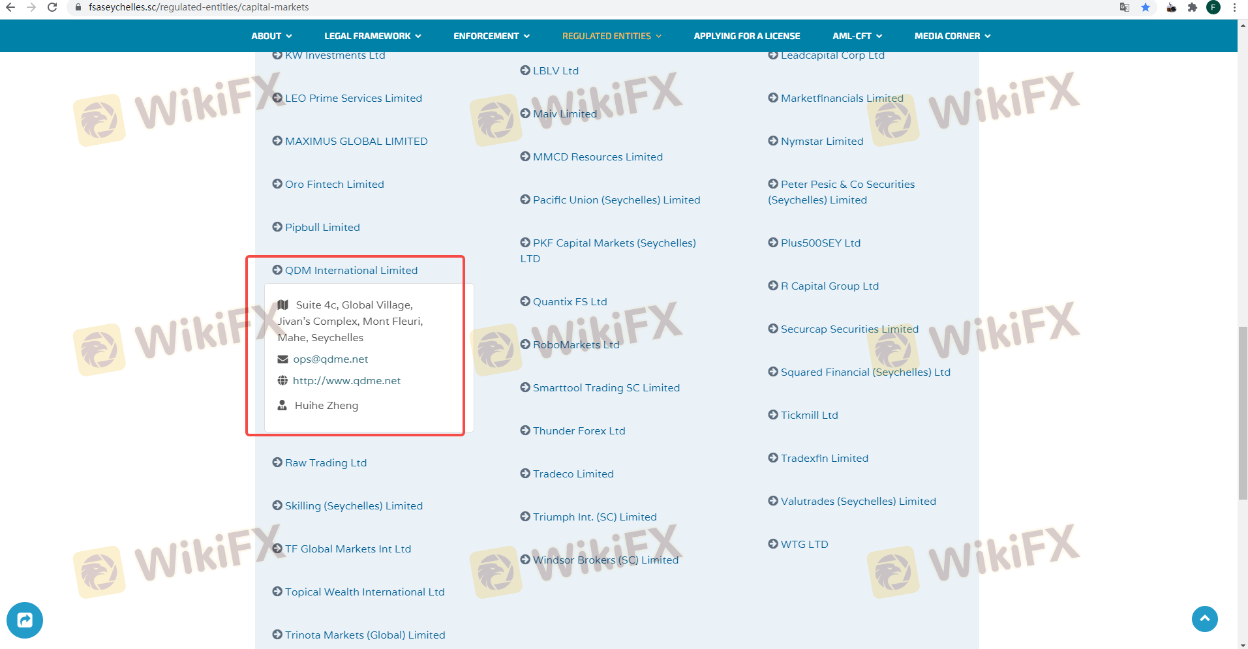Click the share icon at bottom left
1248x649 pixels.
[25, 620]
